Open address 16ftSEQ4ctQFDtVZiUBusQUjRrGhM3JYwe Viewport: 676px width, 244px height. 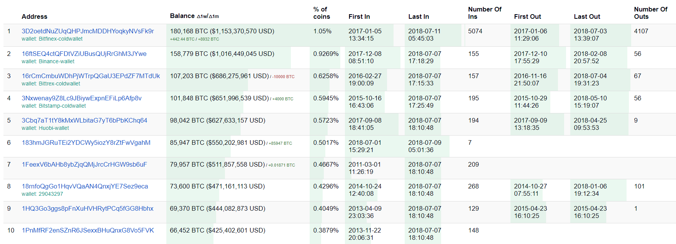[84, 54]
